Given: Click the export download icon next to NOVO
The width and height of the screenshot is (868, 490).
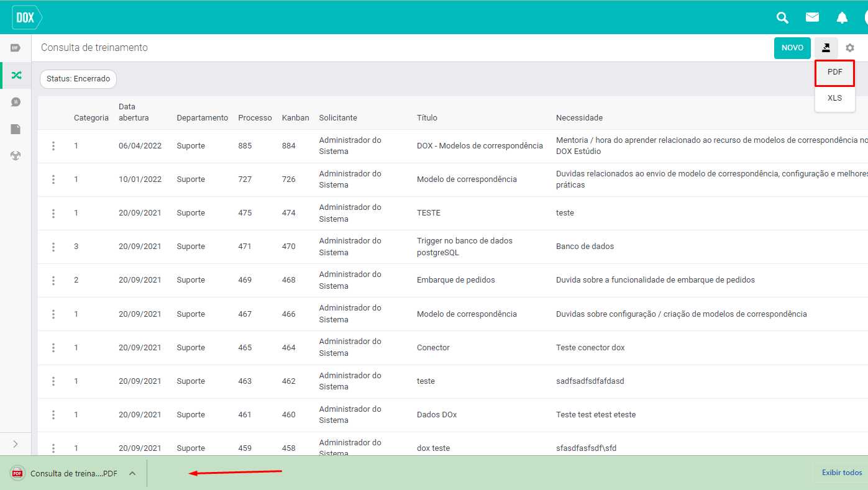Looking at the screenshot, I should [826, 48].
